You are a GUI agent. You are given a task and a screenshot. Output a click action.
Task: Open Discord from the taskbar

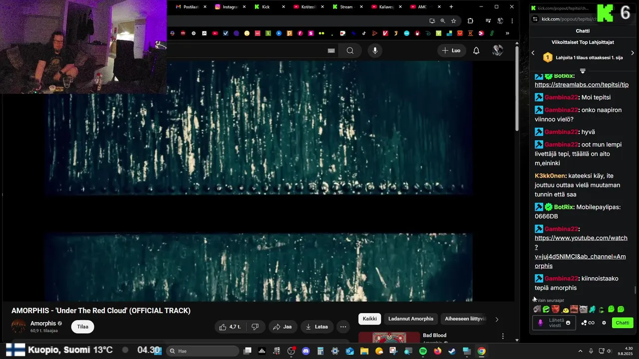pyautogui.click(x=306, y=351)
